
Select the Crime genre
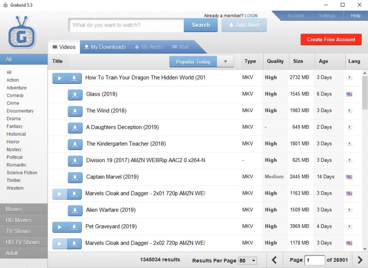click(x=13, y=103)
